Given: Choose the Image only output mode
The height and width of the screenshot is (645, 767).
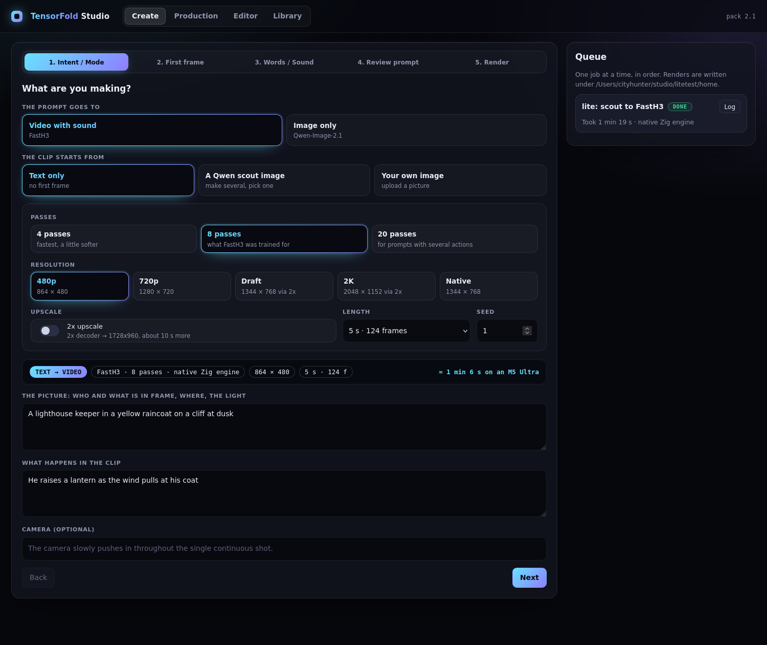Looking at the screenshot, I should point(416,130).
